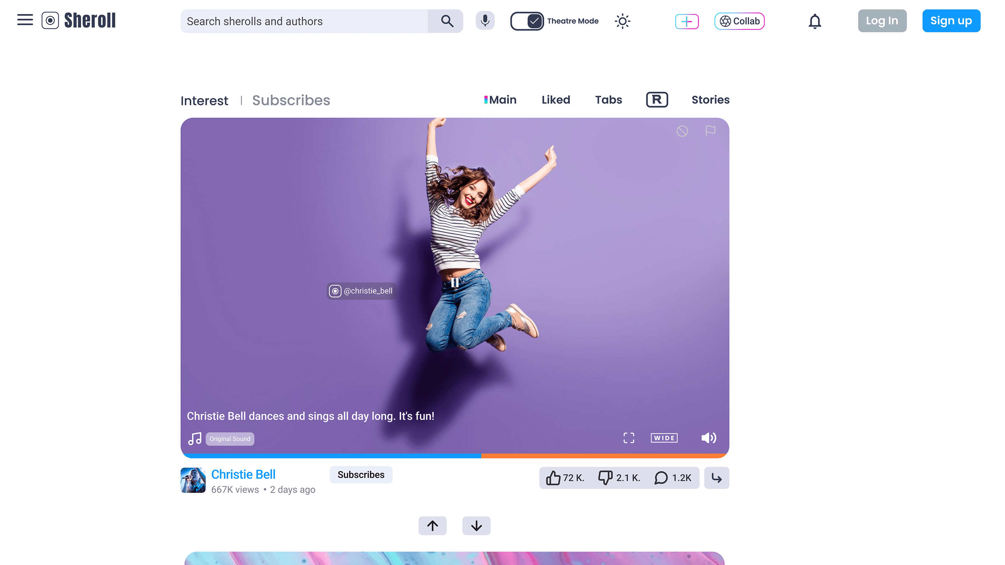Click the Sign up button

[951, 21]
